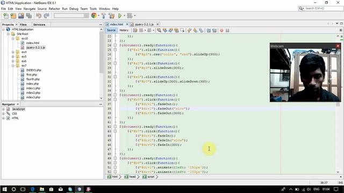This screenshot has width=344, height=193.
Task: Select Source view button
Action: tap(111, 30)
